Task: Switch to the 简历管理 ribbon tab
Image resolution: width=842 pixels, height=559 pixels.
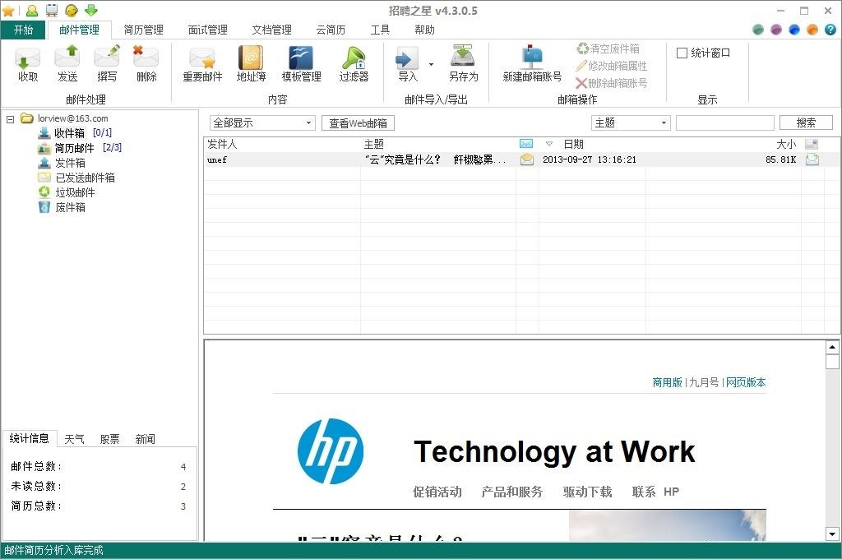Action: [144, 30]
